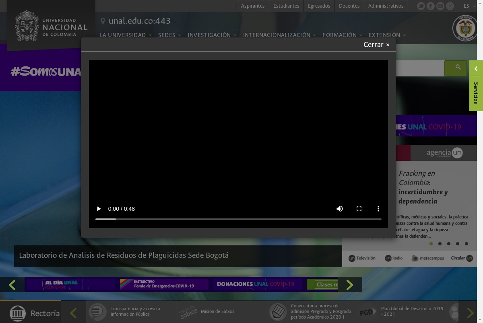Click the República de Colombia emblem

click(464, 28)
